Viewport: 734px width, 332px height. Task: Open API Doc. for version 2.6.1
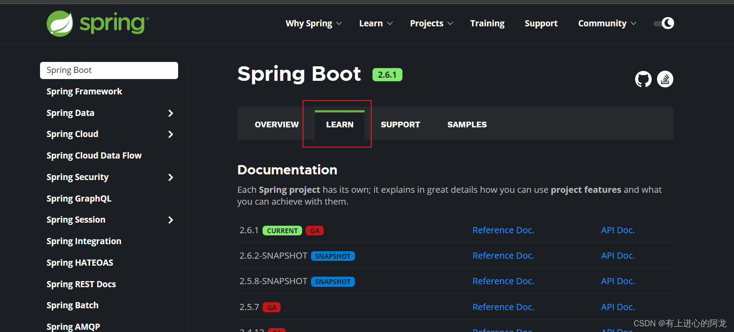[618, 230]
